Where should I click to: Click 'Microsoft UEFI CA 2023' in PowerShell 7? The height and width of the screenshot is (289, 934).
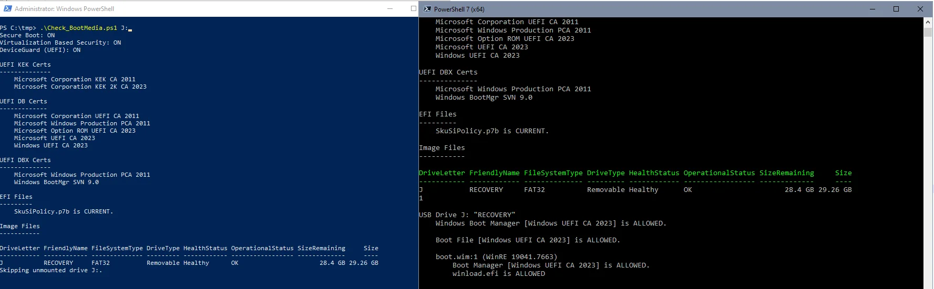pos(481,47)
